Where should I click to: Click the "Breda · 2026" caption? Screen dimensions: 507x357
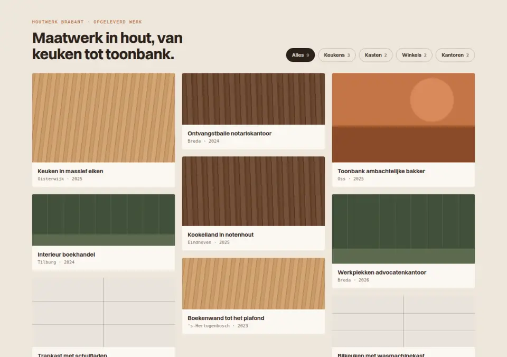click(x=353, y=280)
